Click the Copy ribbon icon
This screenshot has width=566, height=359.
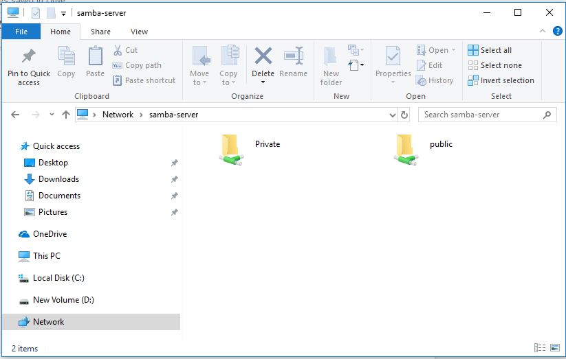coord(66,56)
